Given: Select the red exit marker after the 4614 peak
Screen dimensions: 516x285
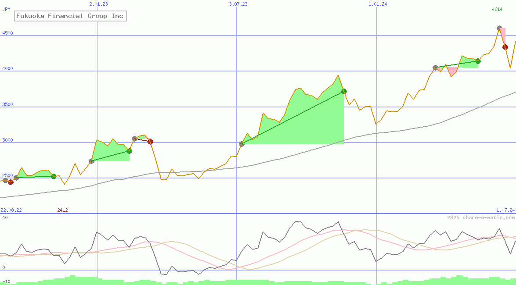Looking at the screenshot, I should [505, 47].
